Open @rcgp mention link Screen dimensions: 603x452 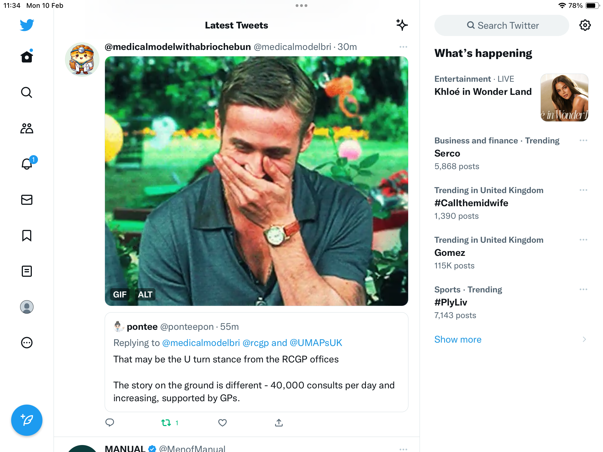tap(256, 343)
